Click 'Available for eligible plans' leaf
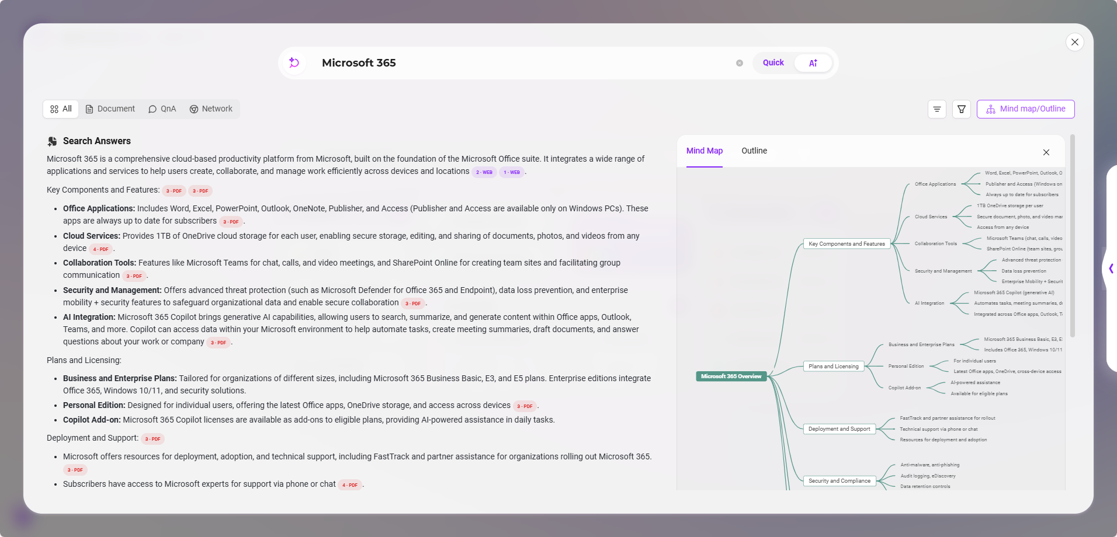This screenshot has height=537, width=1117. tap(979, 393)
